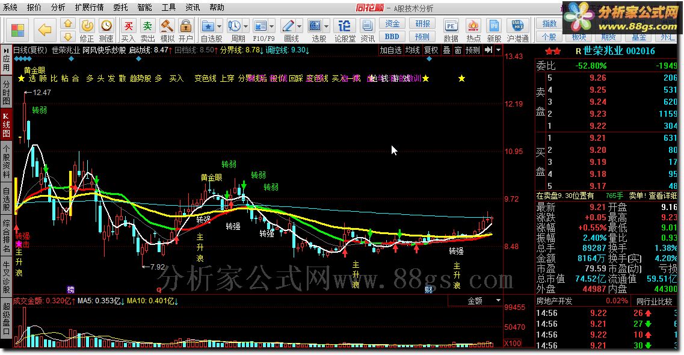The height and width of the screenshot is (355, 684).
Task: Switch to the 分时图 side tab
Action: [6, 91]
